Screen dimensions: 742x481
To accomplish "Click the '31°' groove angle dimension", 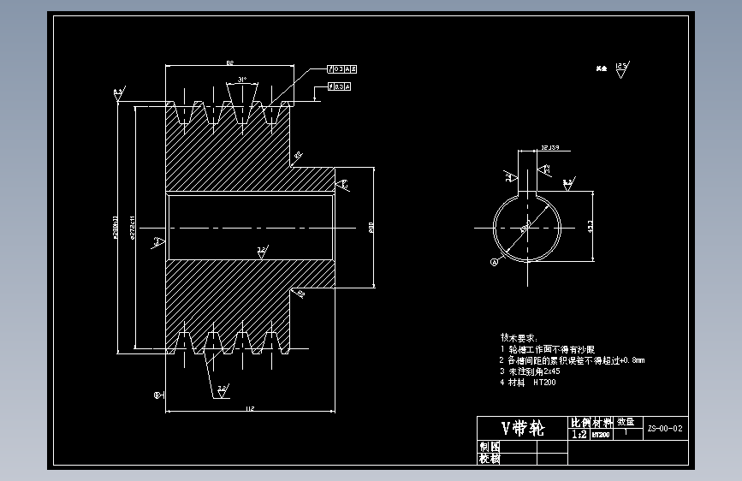I will pyautogui.click(x=242, y=80).
